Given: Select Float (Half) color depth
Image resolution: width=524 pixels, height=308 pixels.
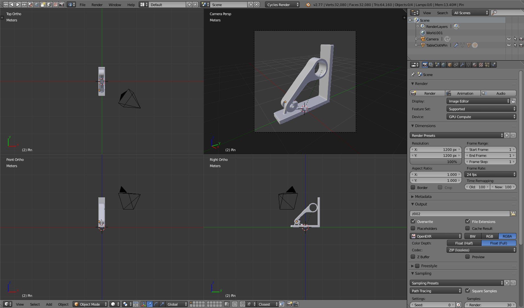Looking at the screenshot, I should 464,243.
